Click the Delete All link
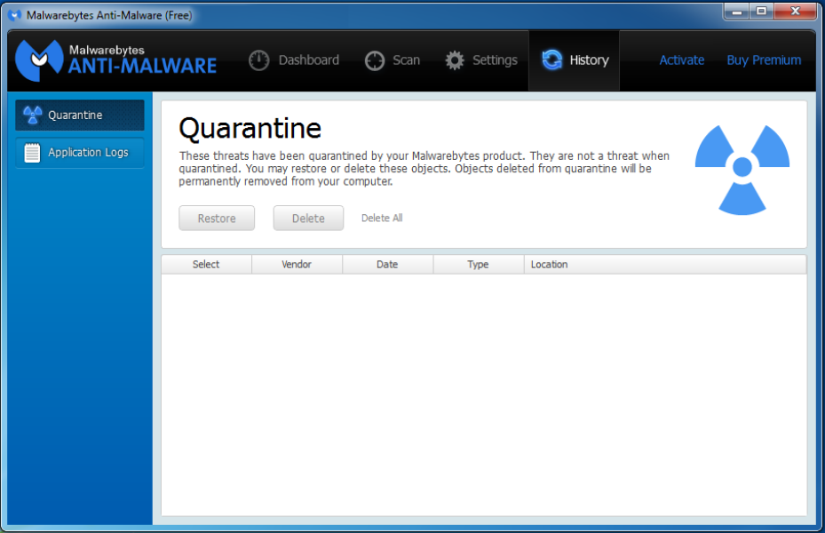Viewport: 825px width, 533px height. (x=382, y=218)
